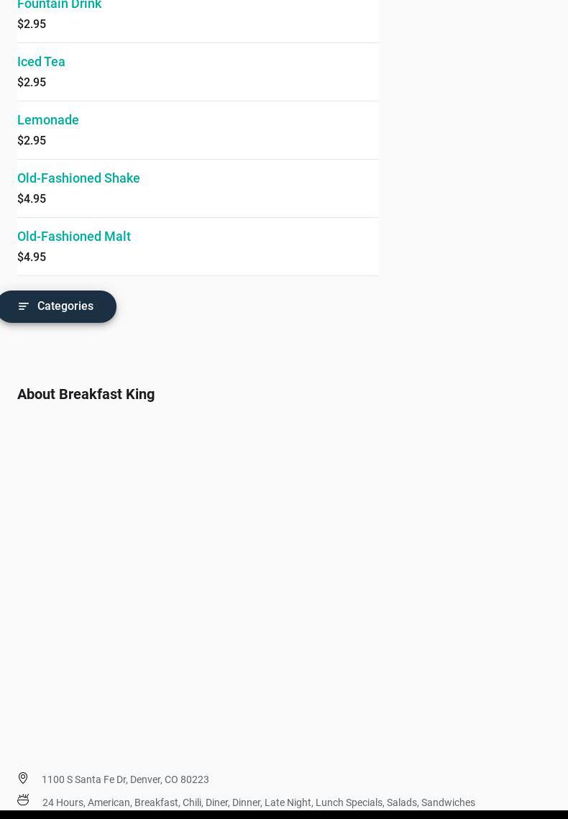The width and height of the screenshot is (568, 819).
Task: Select the Old-Fashioned Malt item
Action: pyautogui.click(x=74, y=237)
